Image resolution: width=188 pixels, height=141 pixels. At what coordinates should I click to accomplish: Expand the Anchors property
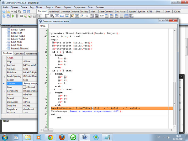tap(4, 65)
